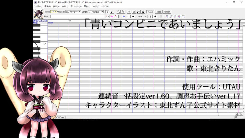The image size is (245, 138).
Task: Toggle the loop arrows icon after MIDI
Action: pyautogui.click(x=150, y=16)
